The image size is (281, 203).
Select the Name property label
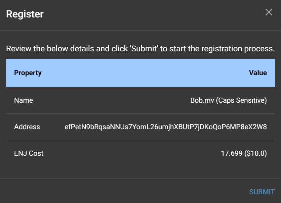click(24, 100)
